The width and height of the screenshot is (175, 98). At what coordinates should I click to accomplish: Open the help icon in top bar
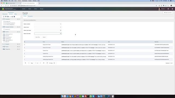172,9
